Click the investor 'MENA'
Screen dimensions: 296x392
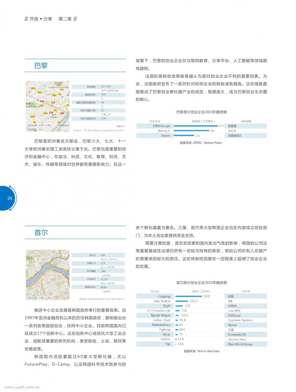tap(232, 306)
